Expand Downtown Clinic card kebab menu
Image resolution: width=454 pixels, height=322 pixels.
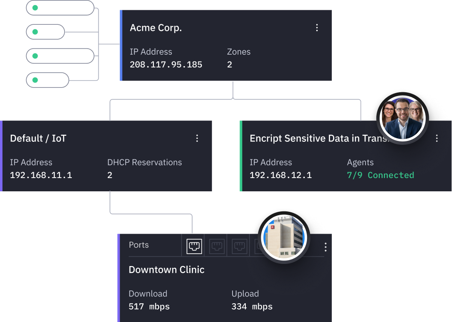point(325,247)
